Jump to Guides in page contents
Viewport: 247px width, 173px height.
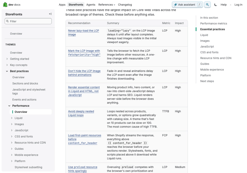[x=205, y=64]
